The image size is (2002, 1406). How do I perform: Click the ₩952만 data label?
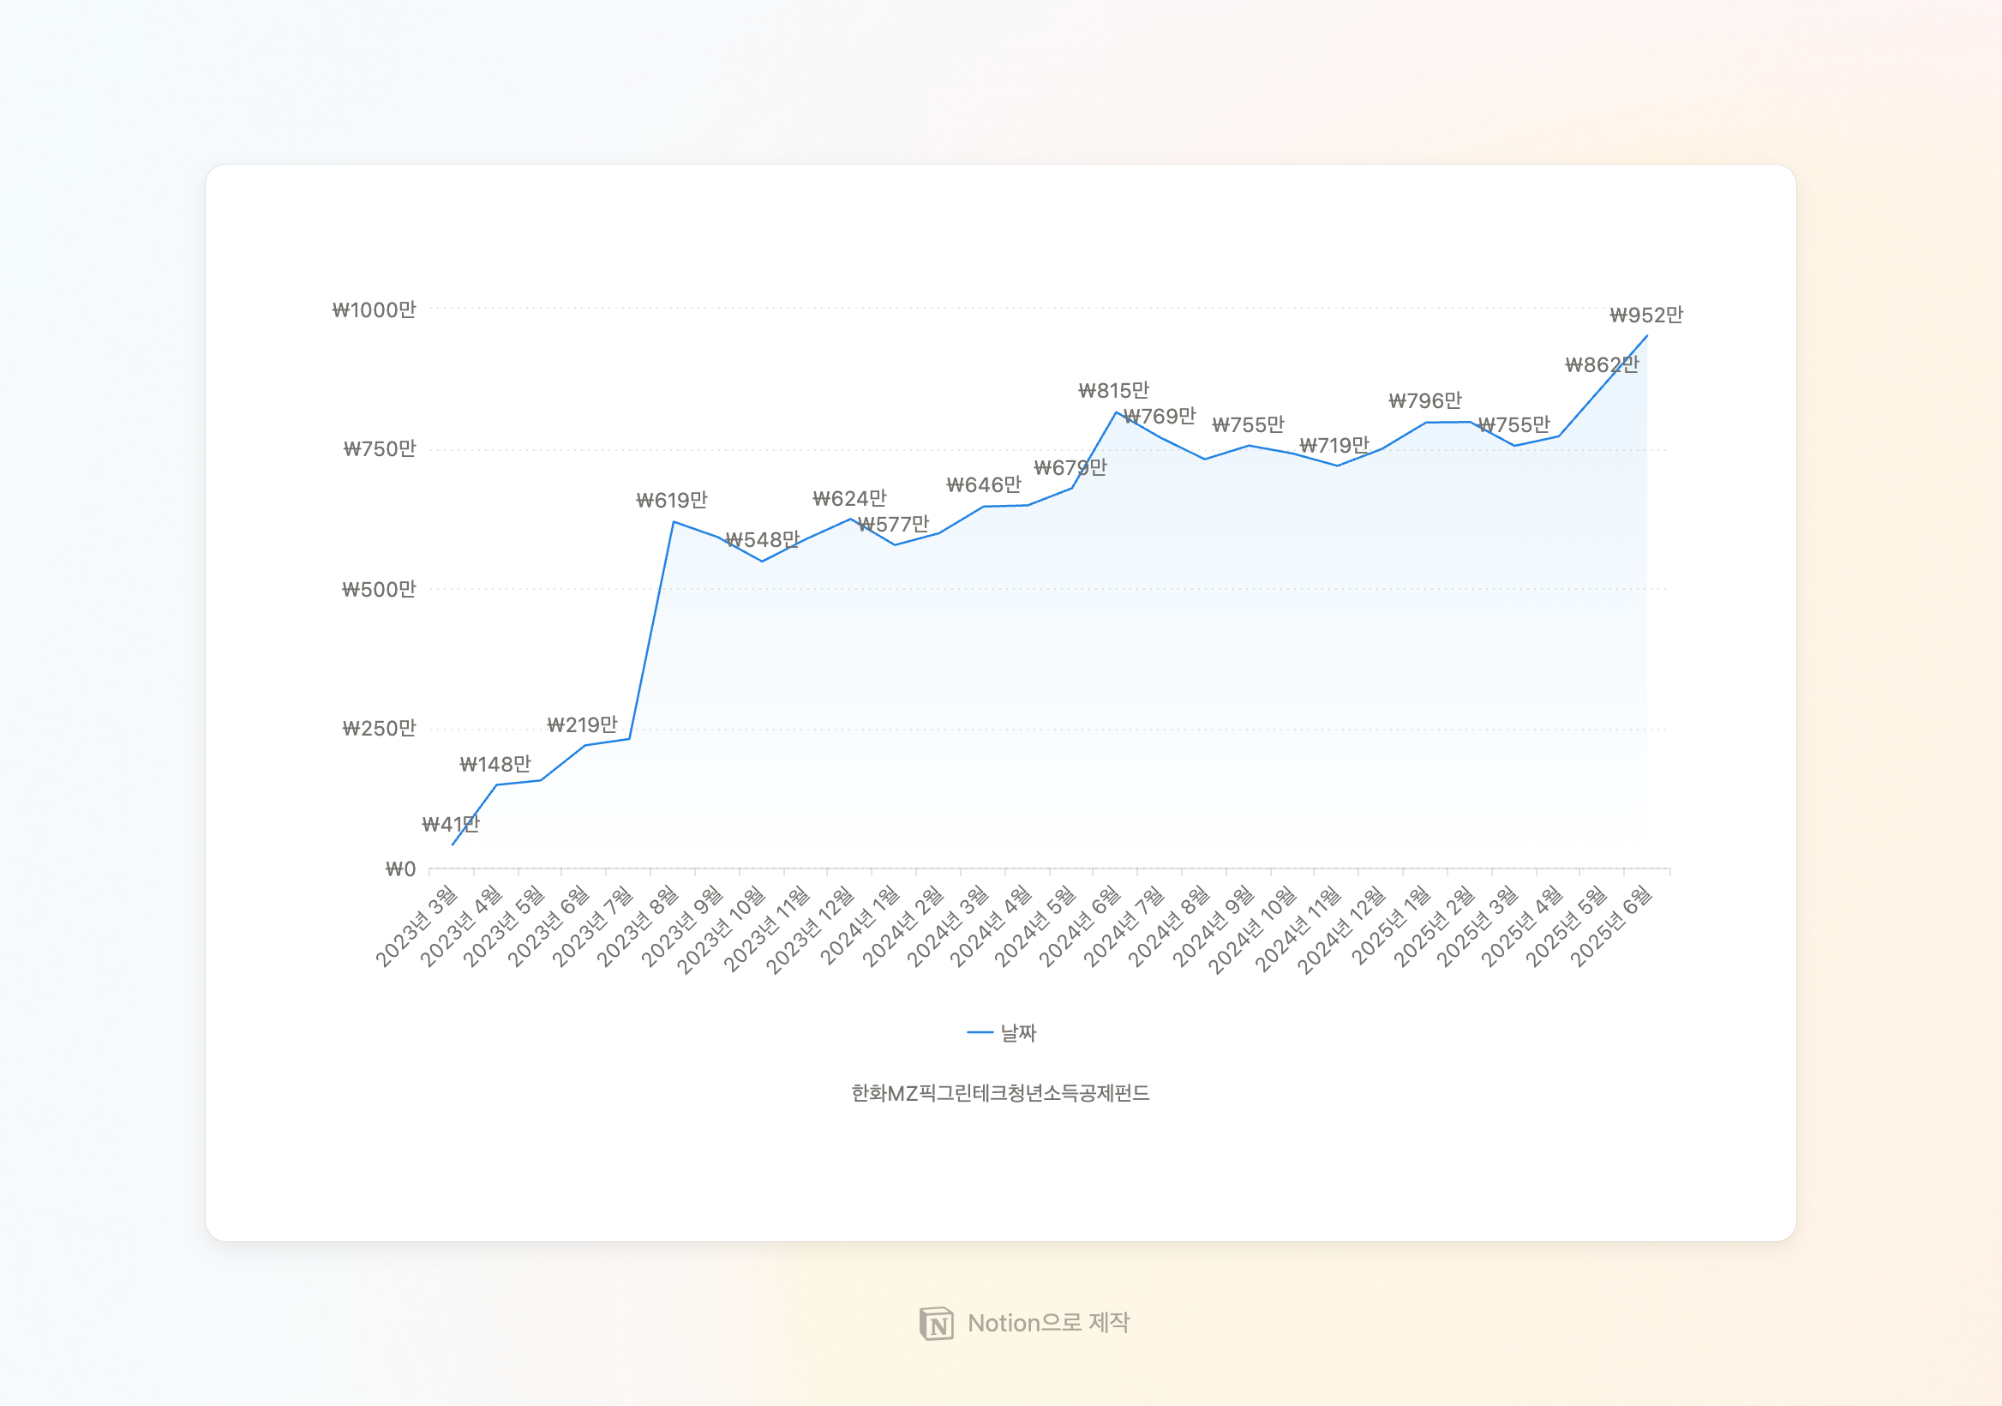pyautogui.click(x=1645, y=315)
